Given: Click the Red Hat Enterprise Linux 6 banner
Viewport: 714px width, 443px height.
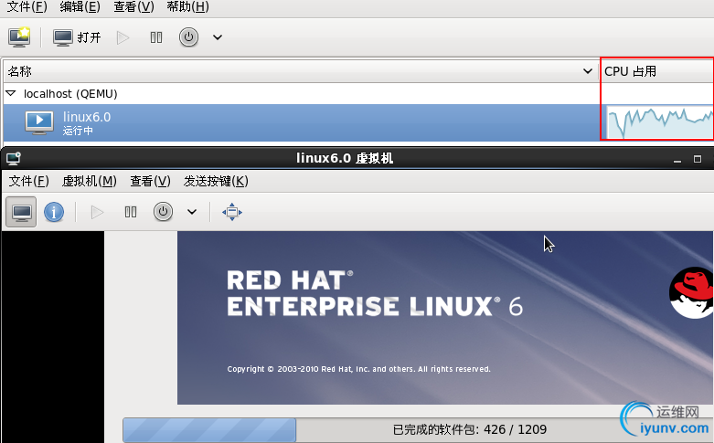Looking at the screenshot, I should 445,318.
